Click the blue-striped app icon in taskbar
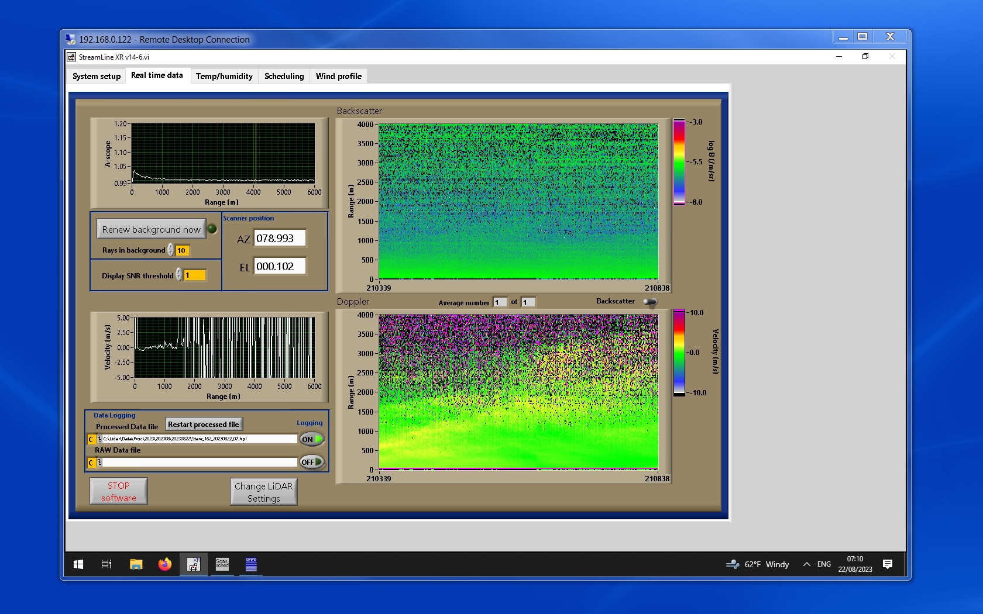The width and height of the screenshot is (983, 614). (251, 564)
